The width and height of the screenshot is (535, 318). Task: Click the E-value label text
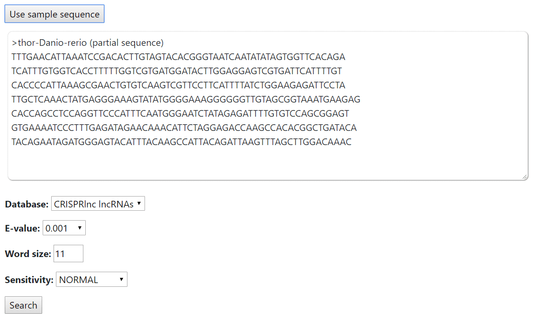click(x=22, y=228)
